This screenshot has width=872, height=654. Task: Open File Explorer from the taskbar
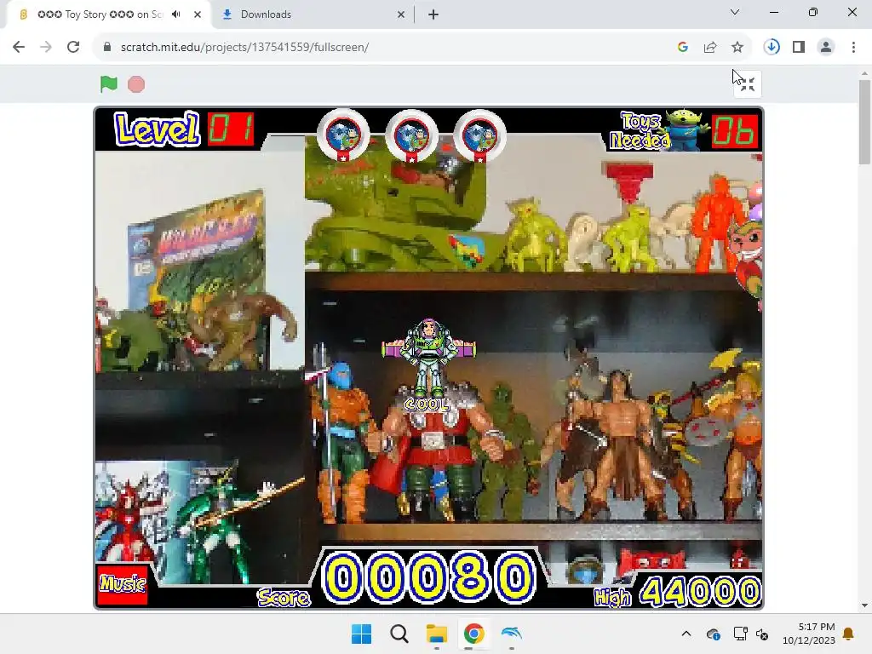click(x=437, y=634)
